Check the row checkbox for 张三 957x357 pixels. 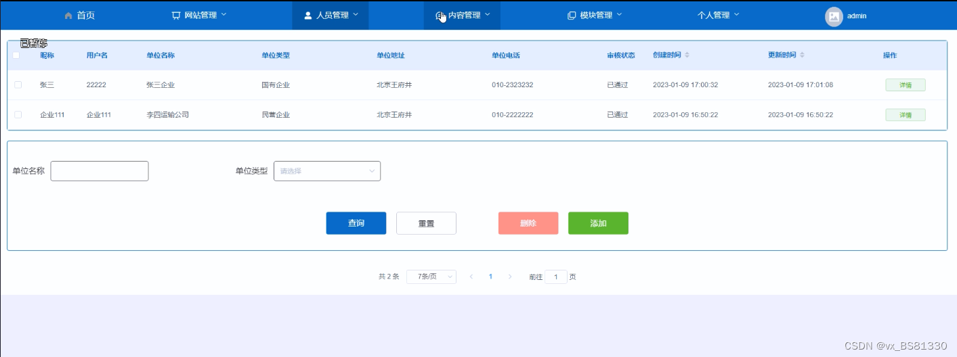tap(18, 85)
